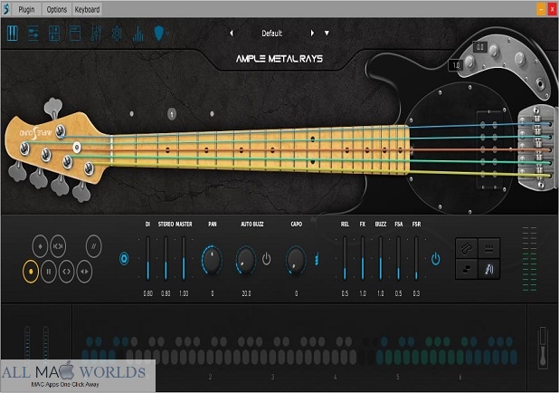Click the angle brackets circle button

pos(67,272)
